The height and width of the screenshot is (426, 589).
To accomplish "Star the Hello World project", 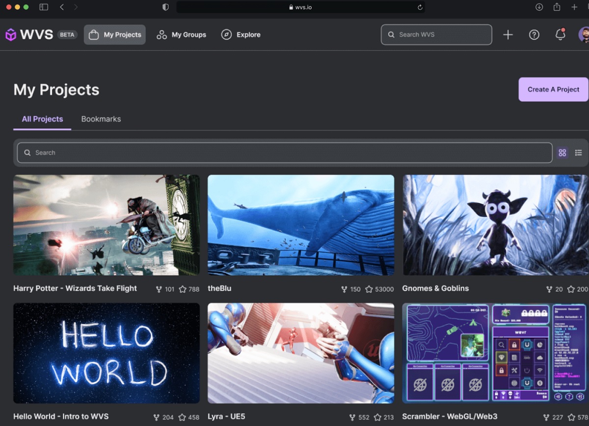I will point(182,417).
